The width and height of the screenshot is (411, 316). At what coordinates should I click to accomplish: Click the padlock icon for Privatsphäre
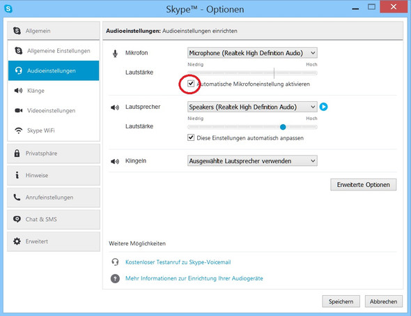17,153
